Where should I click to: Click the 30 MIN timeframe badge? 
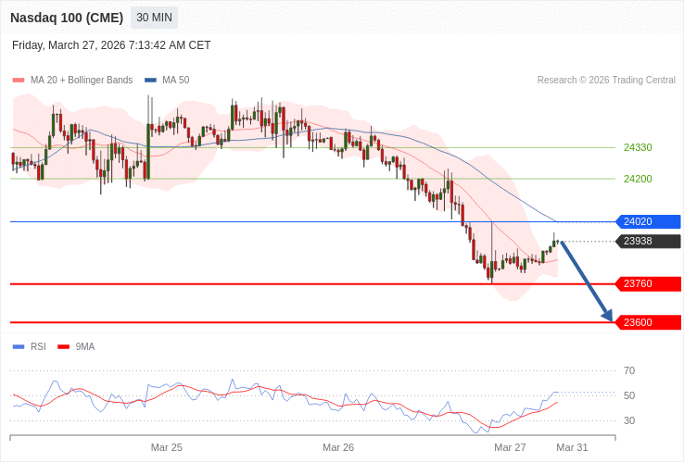pos(154,18)
